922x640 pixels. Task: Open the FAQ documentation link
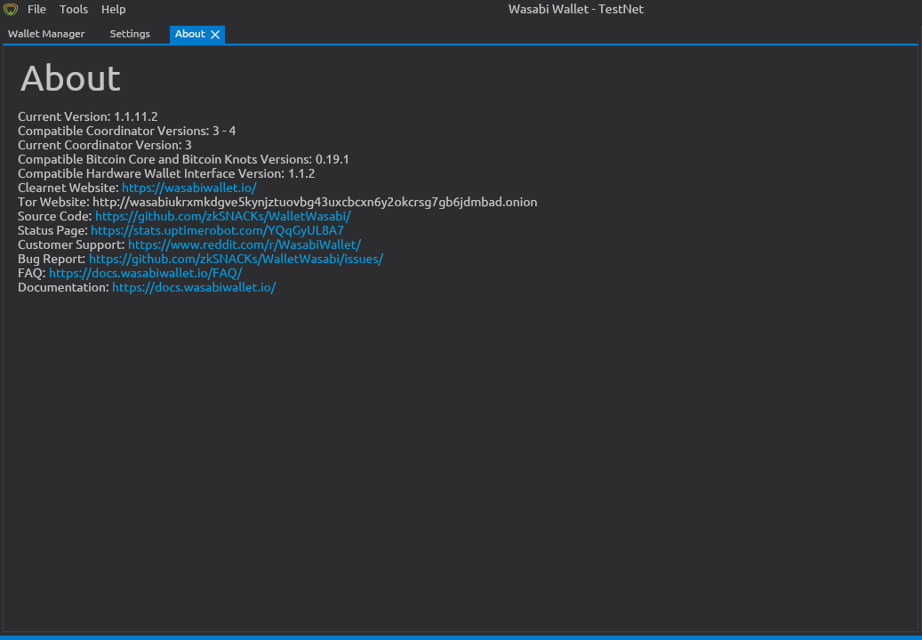click(145, 273)
